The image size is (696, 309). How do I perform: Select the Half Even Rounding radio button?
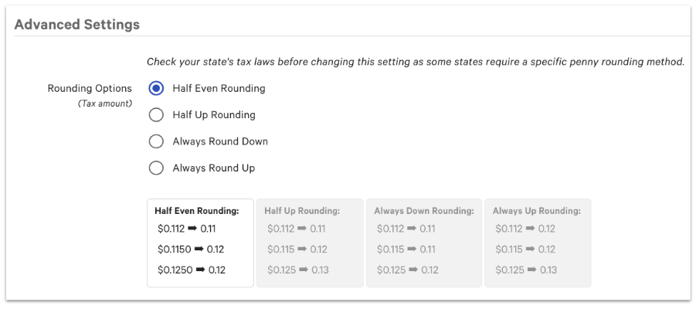click(x=156, y=88)
